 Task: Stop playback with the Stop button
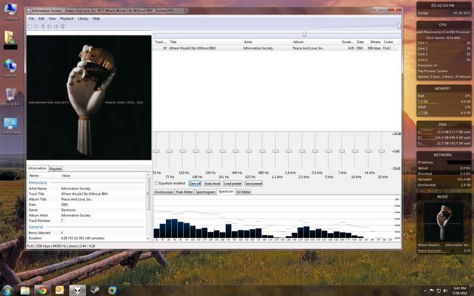30,27
